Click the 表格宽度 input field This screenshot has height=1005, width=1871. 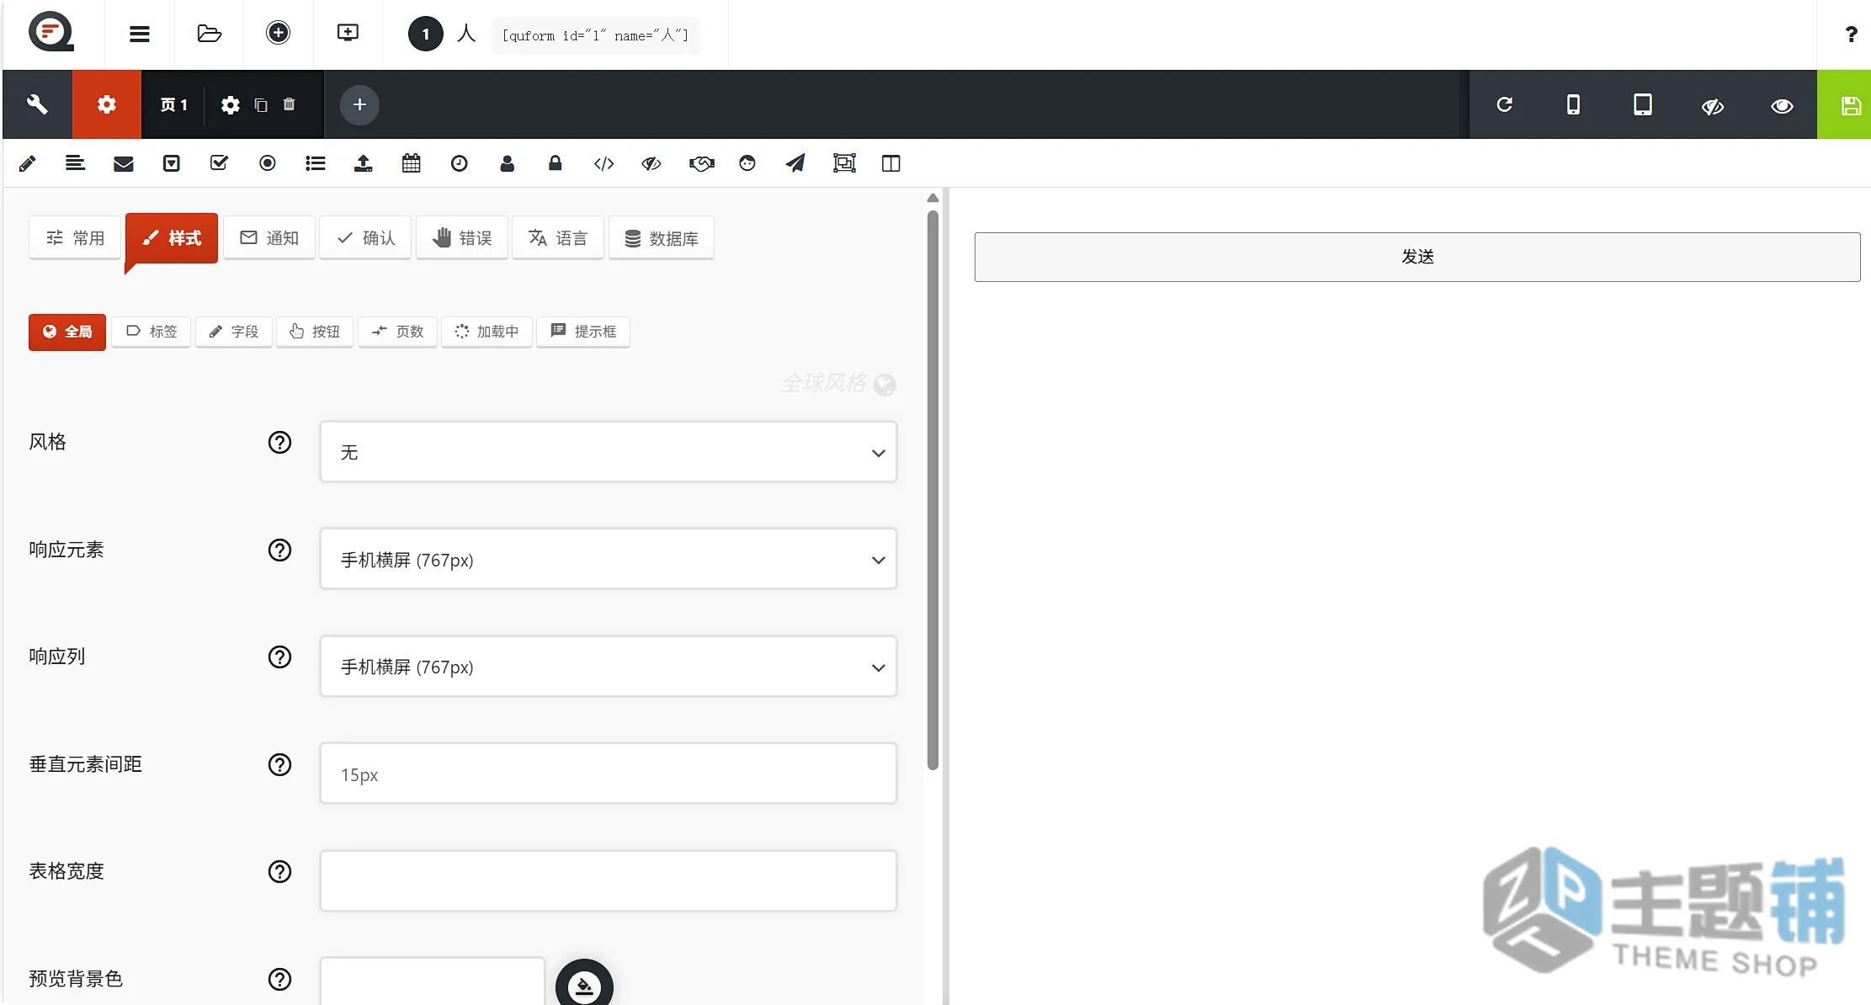click(609, 880)
